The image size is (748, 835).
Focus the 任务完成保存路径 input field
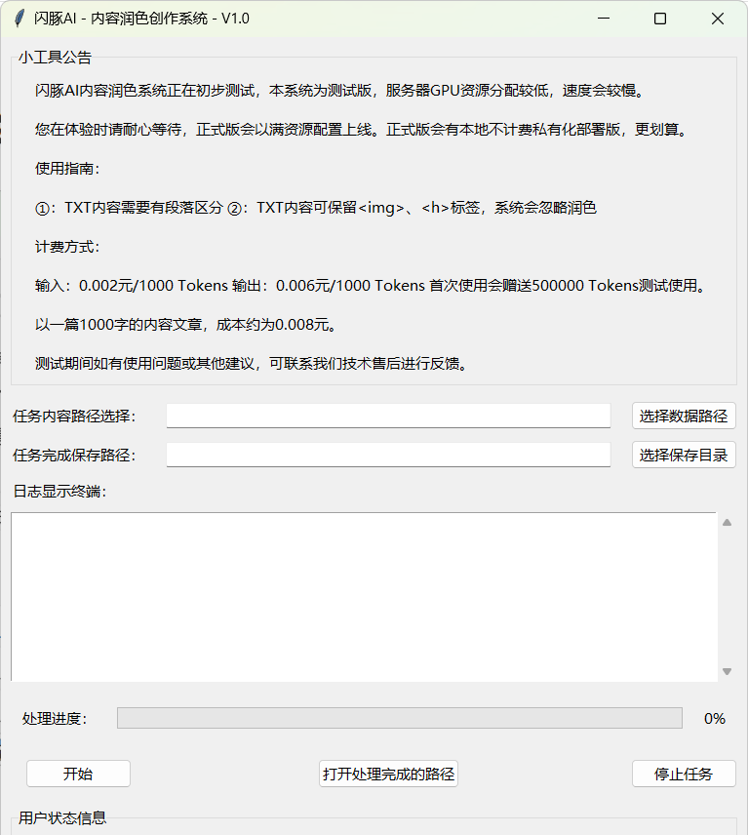tap(388, 455)
